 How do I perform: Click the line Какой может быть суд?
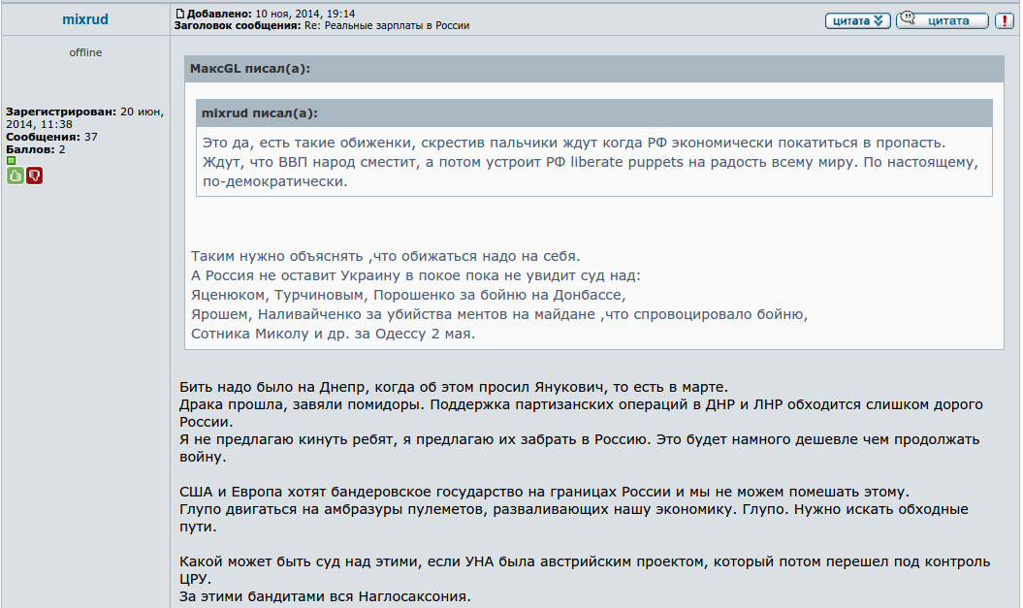point(585,570)
